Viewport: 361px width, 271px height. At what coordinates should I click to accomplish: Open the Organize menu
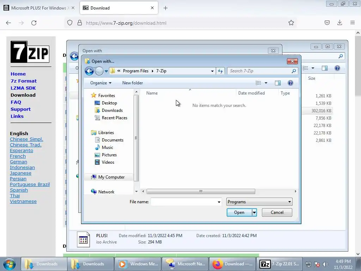pyautogui.click(x=100, y=83)
